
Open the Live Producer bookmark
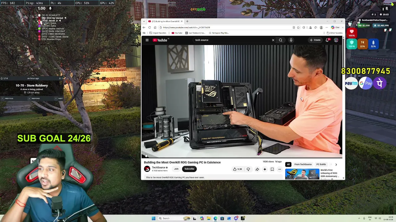[x=196, y=33]
